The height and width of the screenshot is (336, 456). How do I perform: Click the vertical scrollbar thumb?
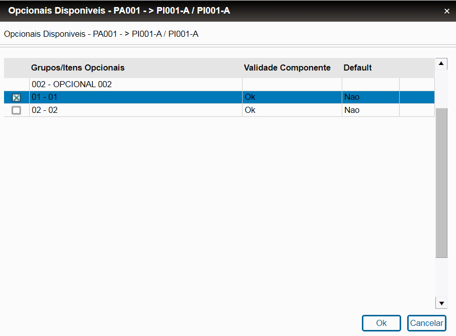441,181
